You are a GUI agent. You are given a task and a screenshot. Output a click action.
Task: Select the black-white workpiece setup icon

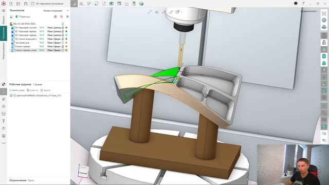(x=4, y=84)
